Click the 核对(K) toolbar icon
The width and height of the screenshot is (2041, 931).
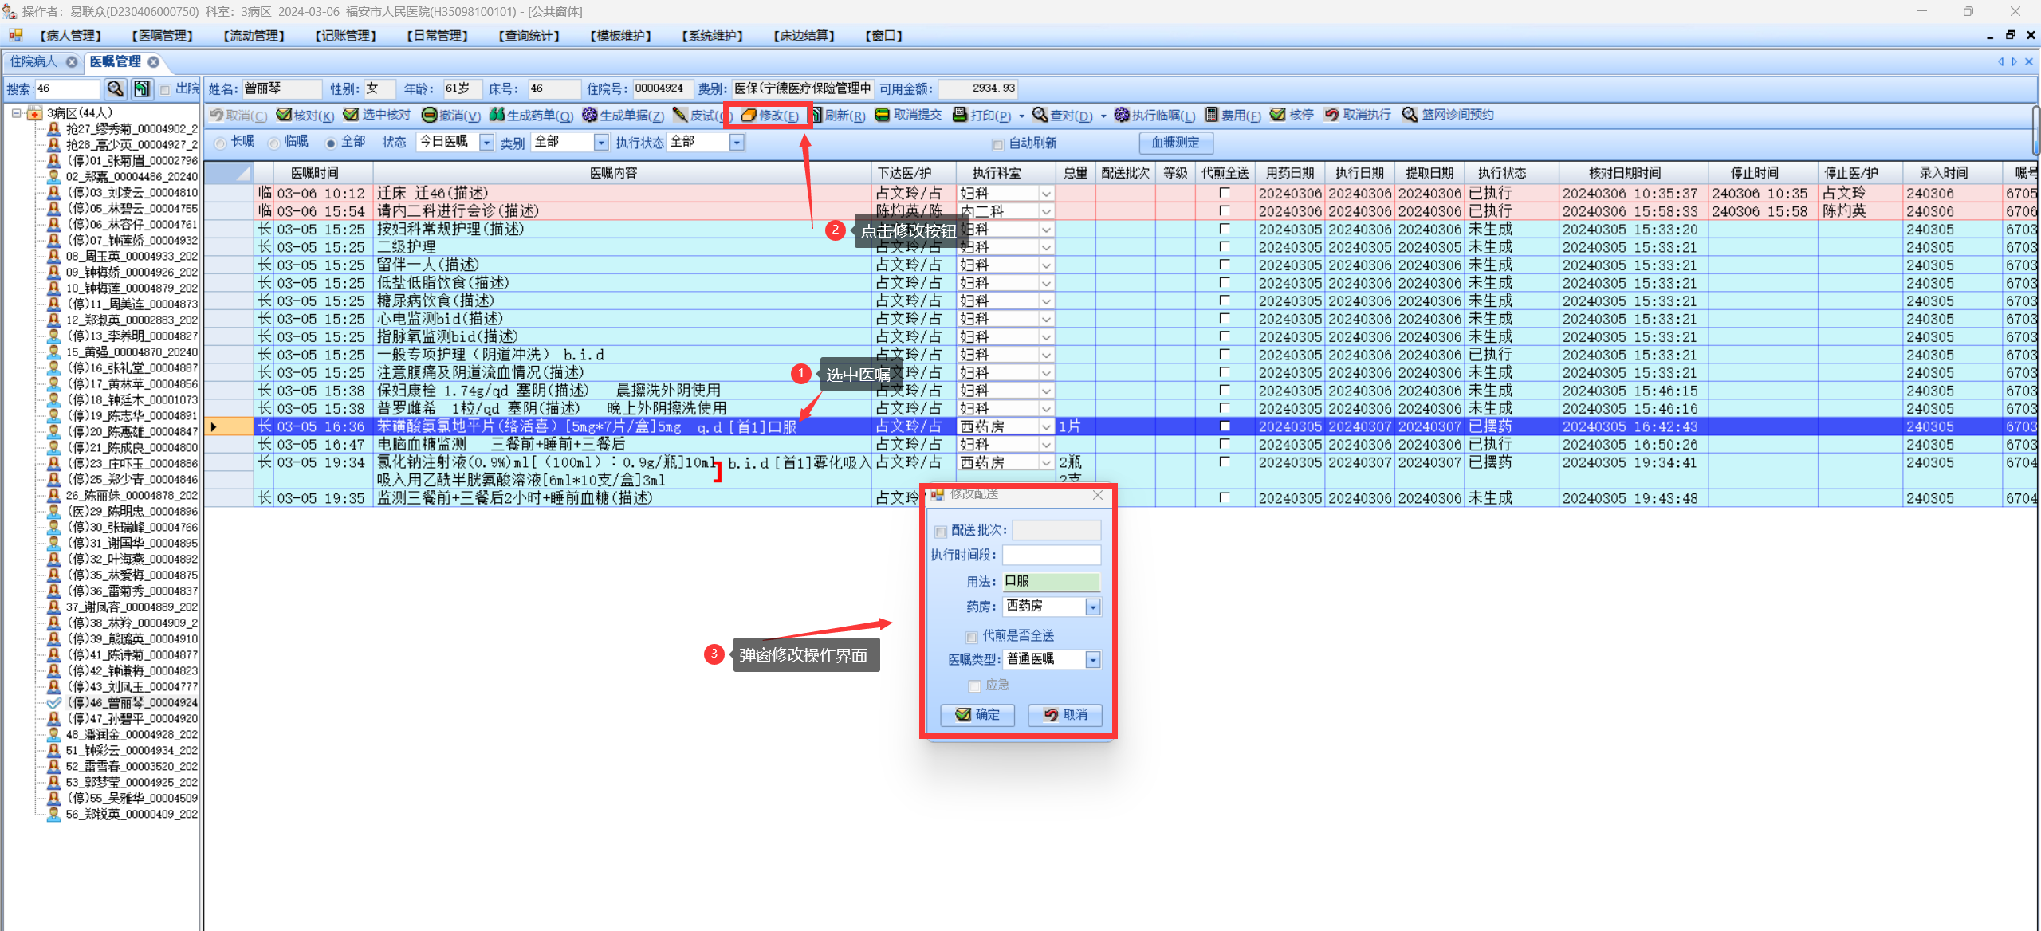pyautogui.click(x=284, y=115)
